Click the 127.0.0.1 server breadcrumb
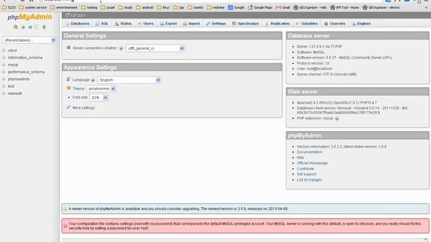 tap(78, 15)
